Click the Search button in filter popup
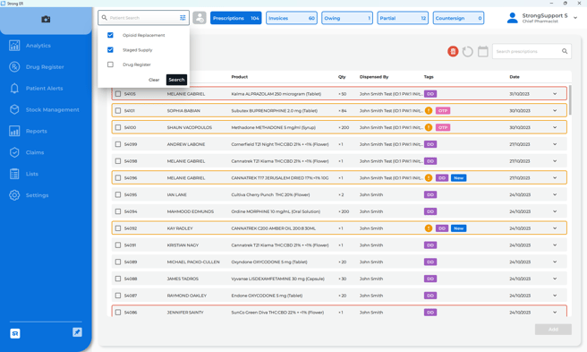 tap(176, 80)
